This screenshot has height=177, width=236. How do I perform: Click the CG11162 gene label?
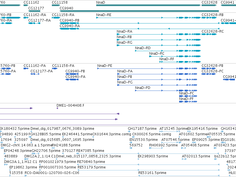[31, 2]
